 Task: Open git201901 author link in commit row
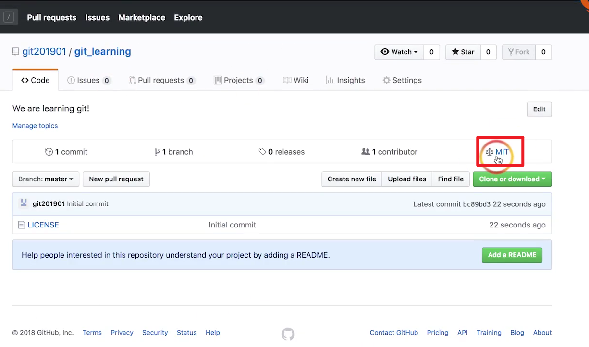(x=49, y=204)
